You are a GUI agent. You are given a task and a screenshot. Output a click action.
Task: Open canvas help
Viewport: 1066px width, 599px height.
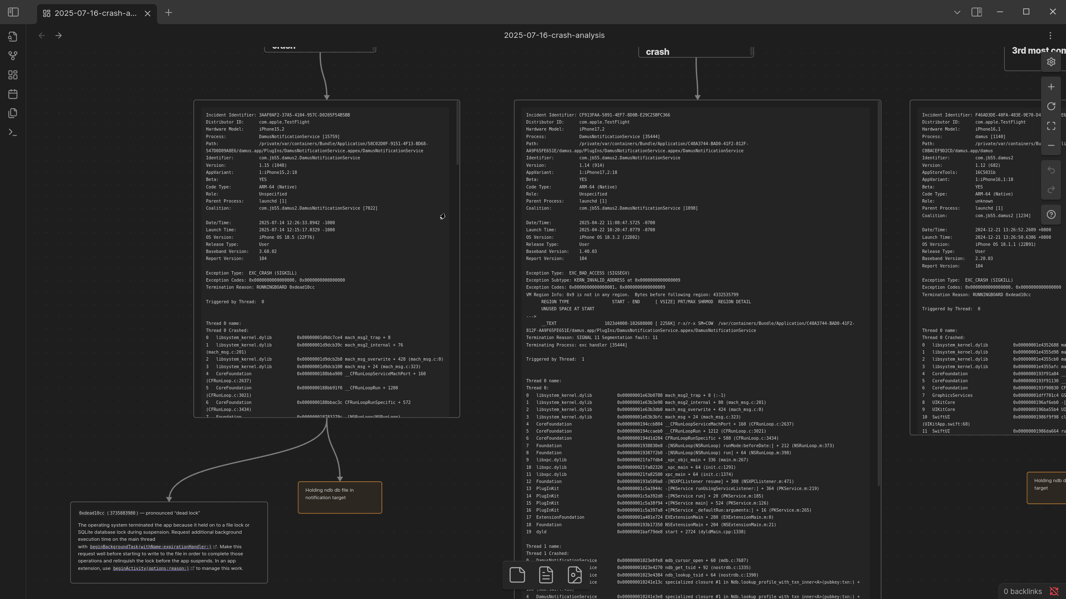pos(1051,215)
